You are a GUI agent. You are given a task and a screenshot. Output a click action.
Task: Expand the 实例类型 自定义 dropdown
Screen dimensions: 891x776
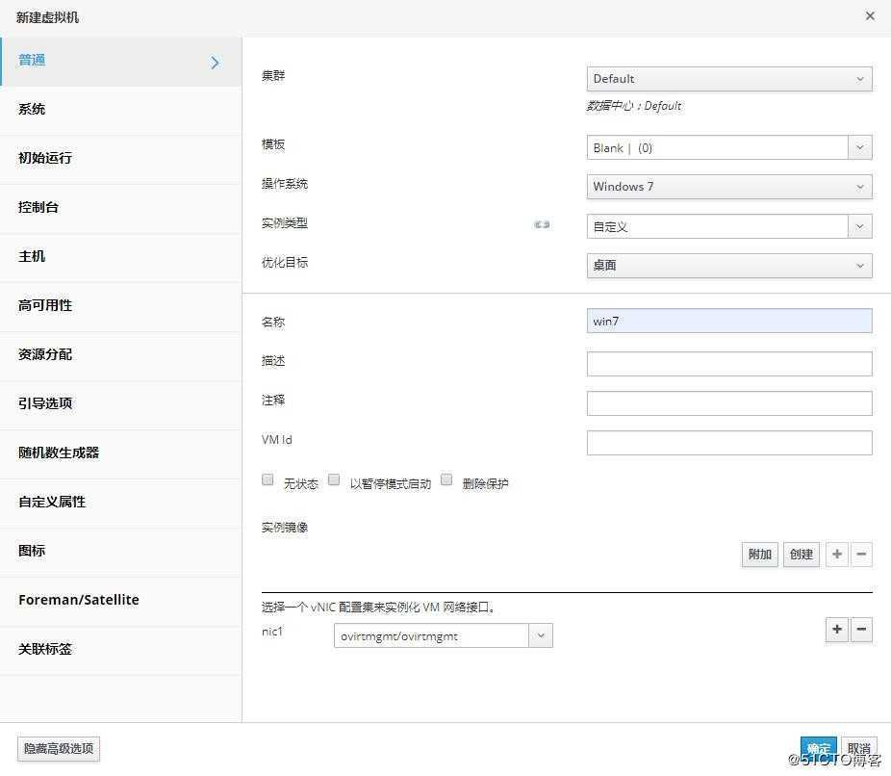[860, 227]
